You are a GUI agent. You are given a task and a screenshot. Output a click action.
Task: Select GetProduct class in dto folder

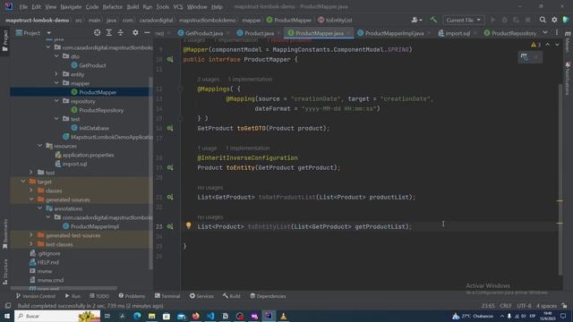[92, 65]
